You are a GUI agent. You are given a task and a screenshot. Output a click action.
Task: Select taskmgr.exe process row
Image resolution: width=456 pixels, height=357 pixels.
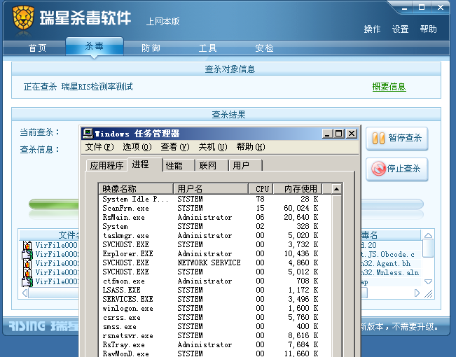tap(215, 235)
